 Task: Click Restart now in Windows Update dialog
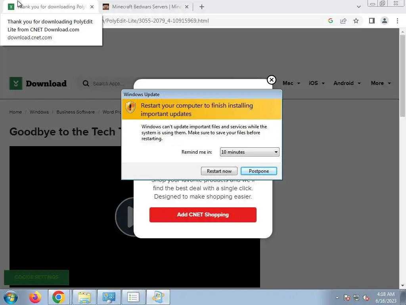(x=219, y=171)
